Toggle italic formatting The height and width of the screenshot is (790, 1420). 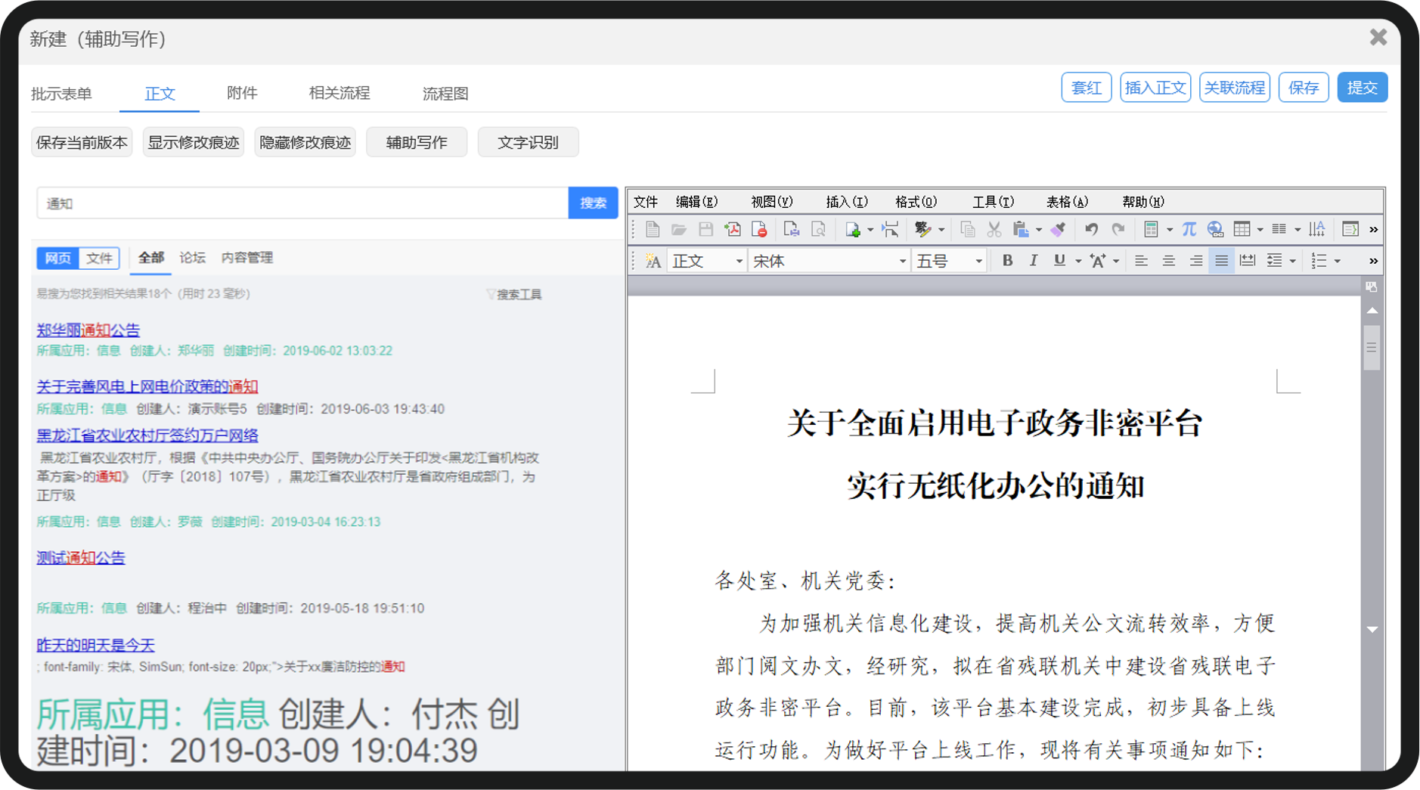tap(1033, 261)
